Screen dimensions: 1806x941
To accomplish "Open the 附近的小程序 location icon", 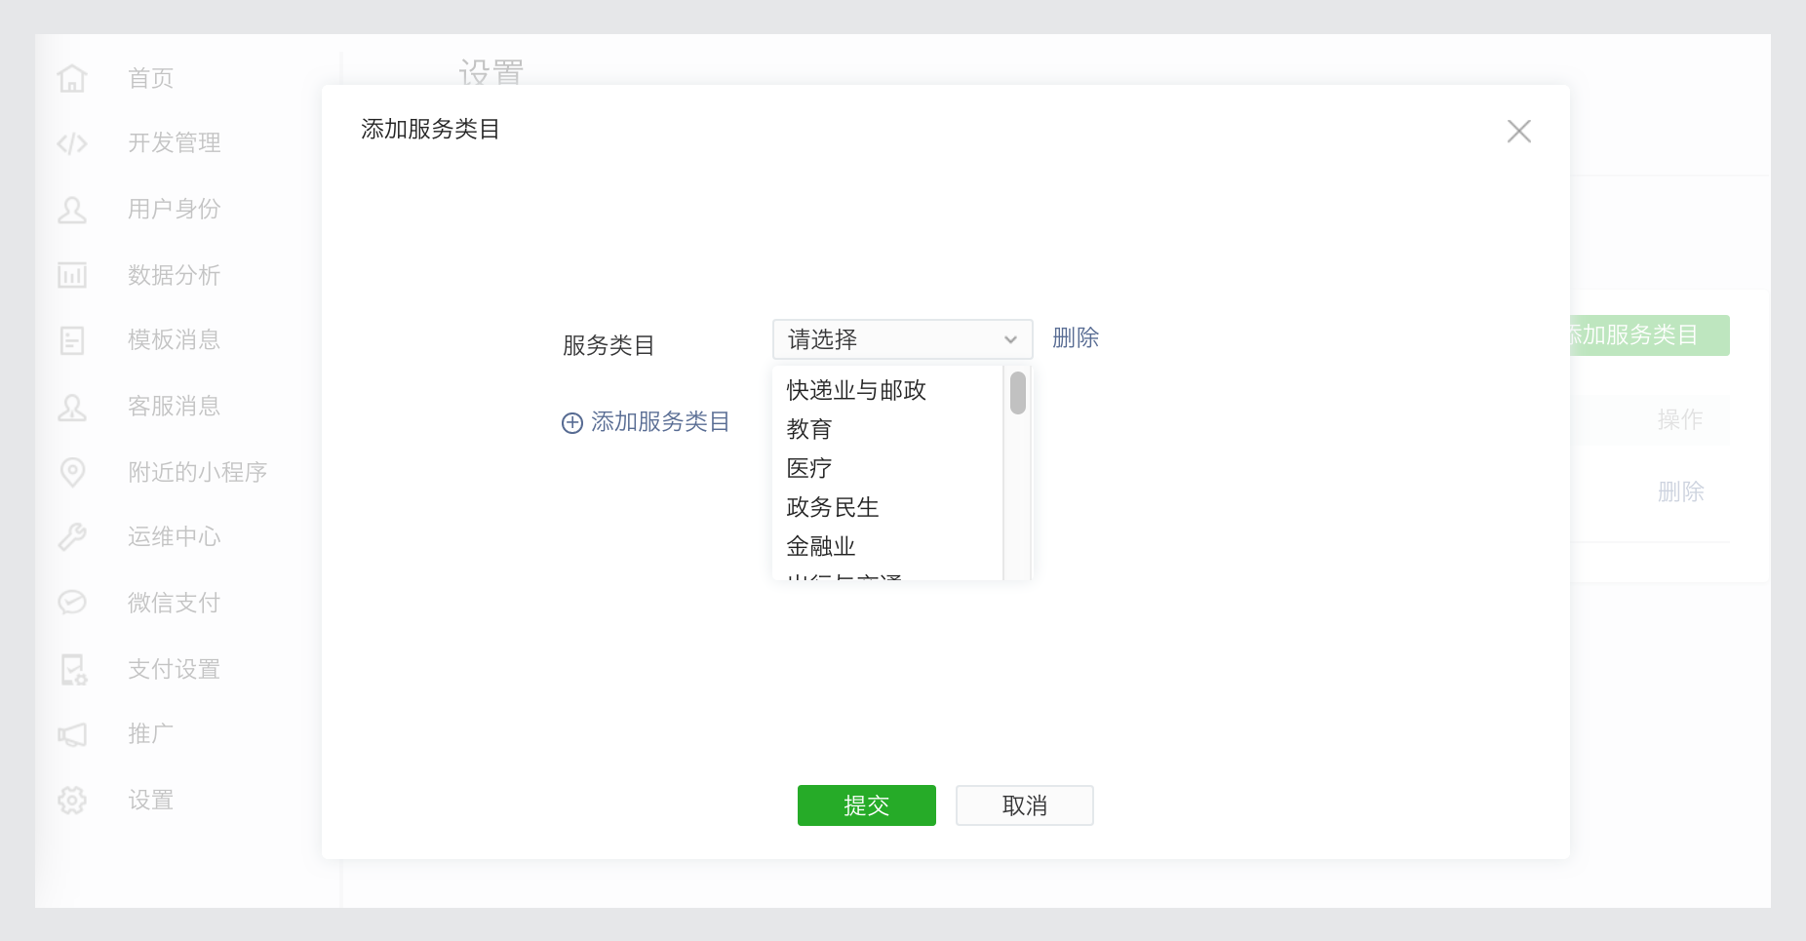I will point(72,472).
